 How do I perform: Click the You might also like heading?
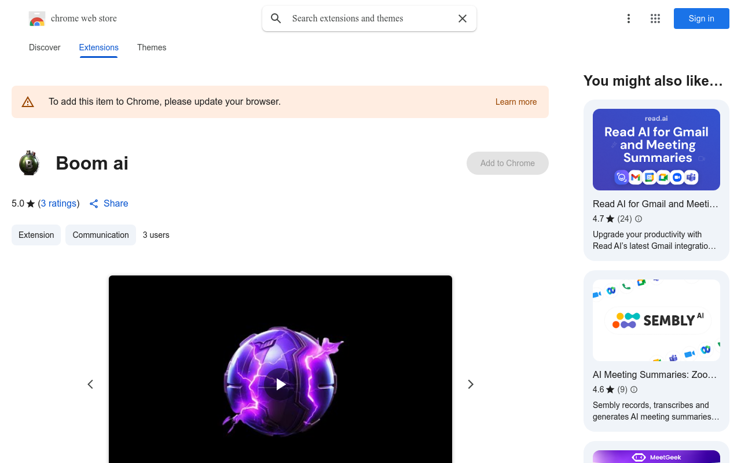pyautogui.click(x=653, y=81)
